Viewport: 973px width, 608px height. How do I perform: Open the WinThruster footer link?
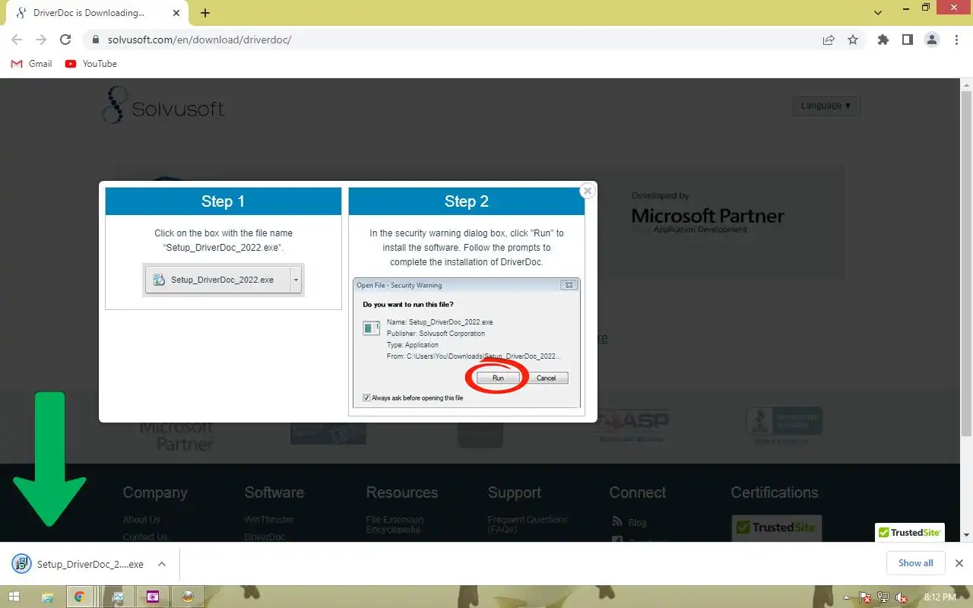(x=269, y=520)
